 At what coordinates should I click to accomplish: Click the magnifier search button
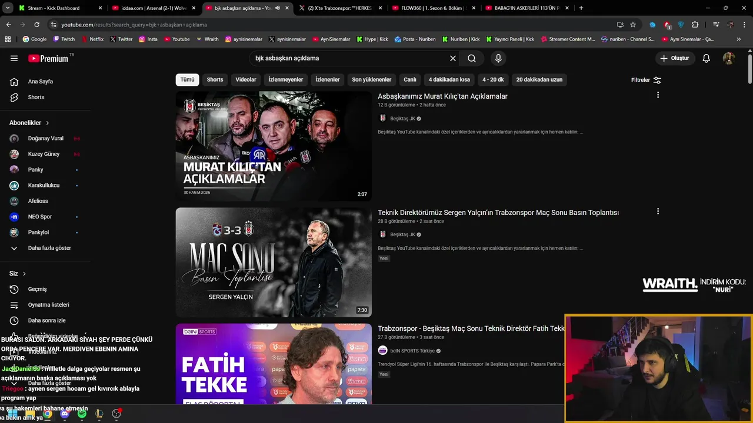pyautogui.click(x=472, y=58)
